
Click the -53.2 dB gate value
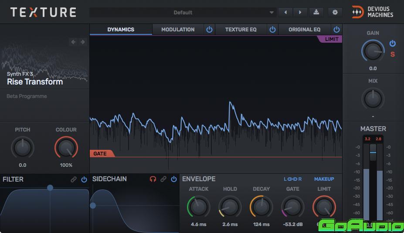(293, 224)
